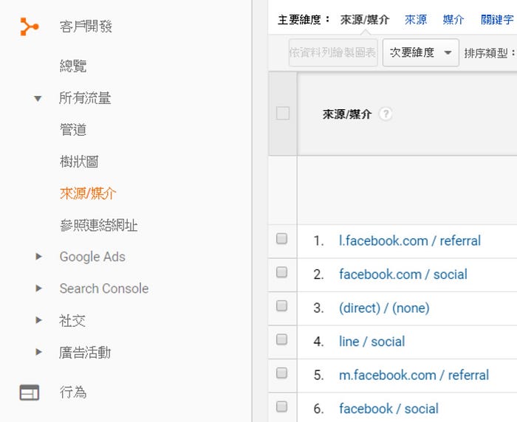Check the line / social row checkbox
This screenshot has height=422, width=517.
(281, 339)
